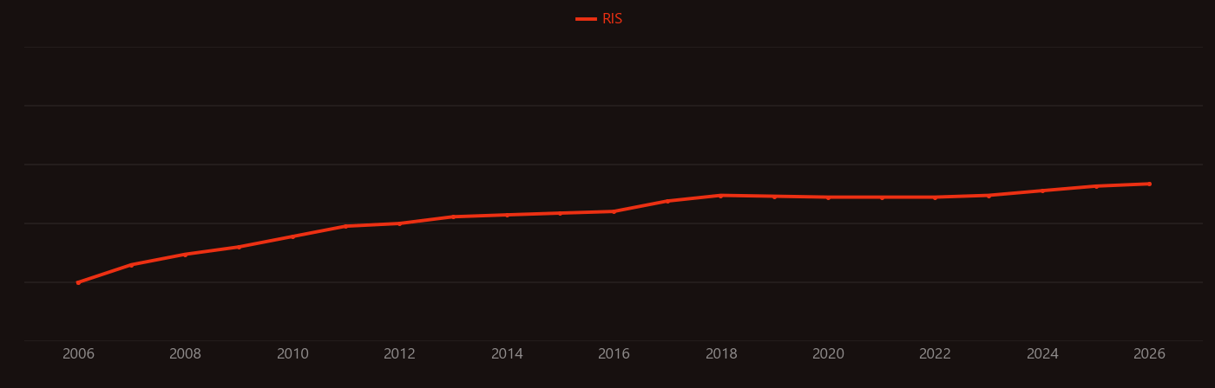Click the RIS data point at 2010
Screen dimensions: 1215x388
292,236
